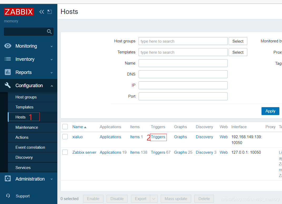Select Hosts in Configuration menu
The height and width of the screenshot is (204, 282).
(x=21, y=117)
